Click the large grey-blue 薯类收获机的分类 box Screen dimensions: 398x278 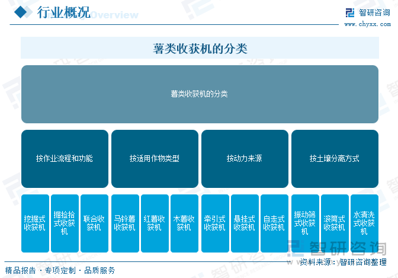tap(200, 94)
